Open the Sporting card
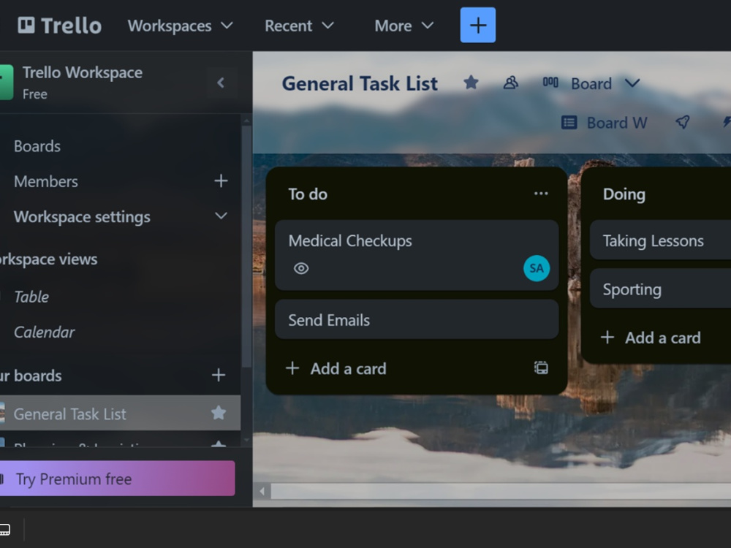The image size is (731, 548). pyautogui.click(x=660, y=289)
